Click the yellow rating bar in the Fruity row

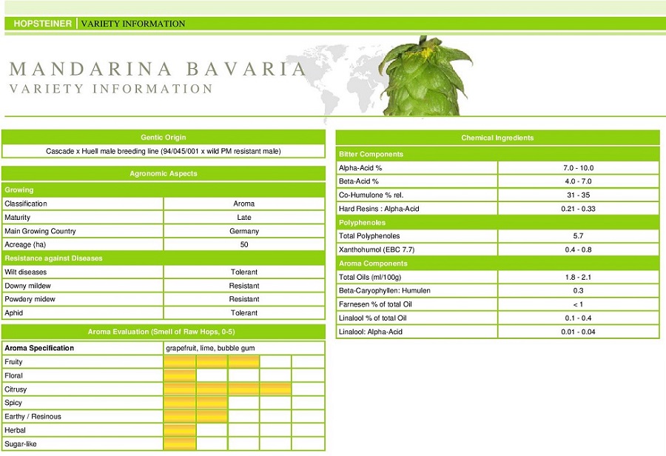tap(212, 362)
